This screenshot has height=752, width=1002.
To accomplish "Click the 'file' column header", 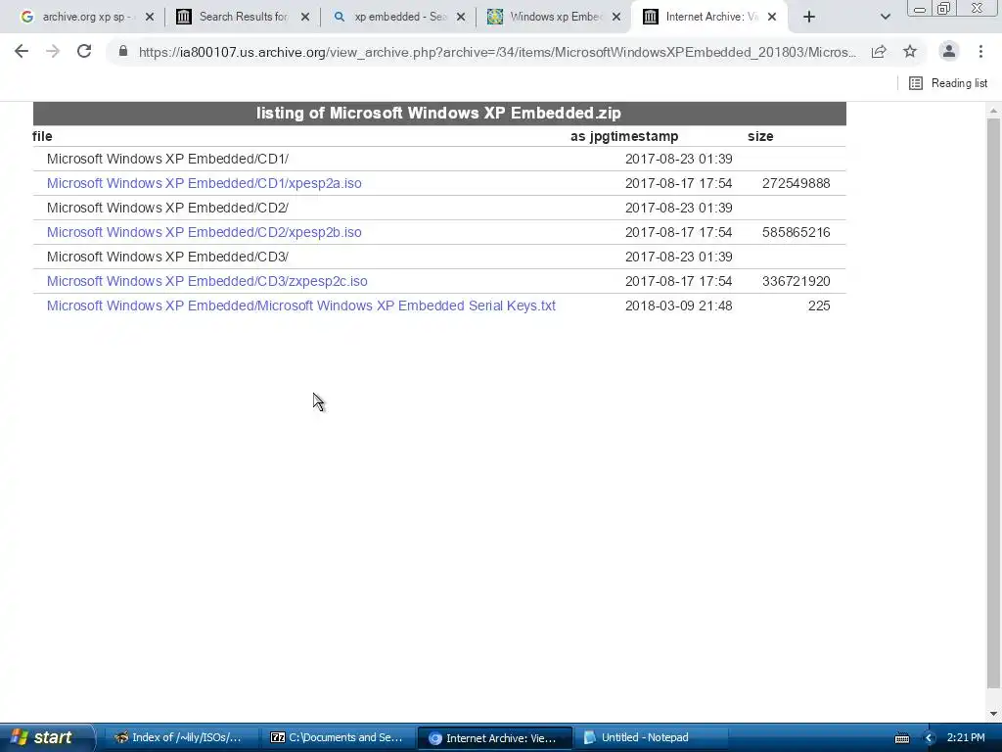I will coord(42,136).
